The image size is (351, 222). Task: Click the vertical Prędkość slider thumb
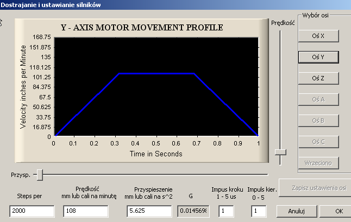[280, 152]
